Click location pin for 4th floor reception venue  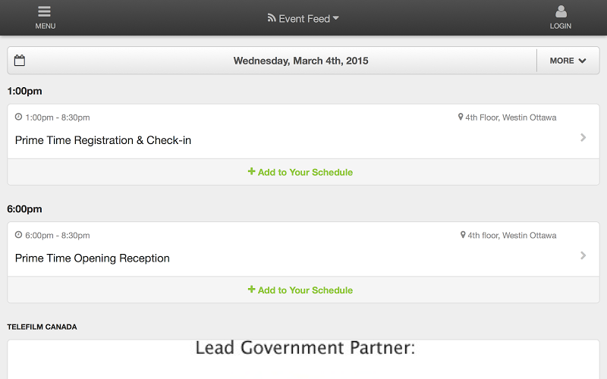pos(463,235)
